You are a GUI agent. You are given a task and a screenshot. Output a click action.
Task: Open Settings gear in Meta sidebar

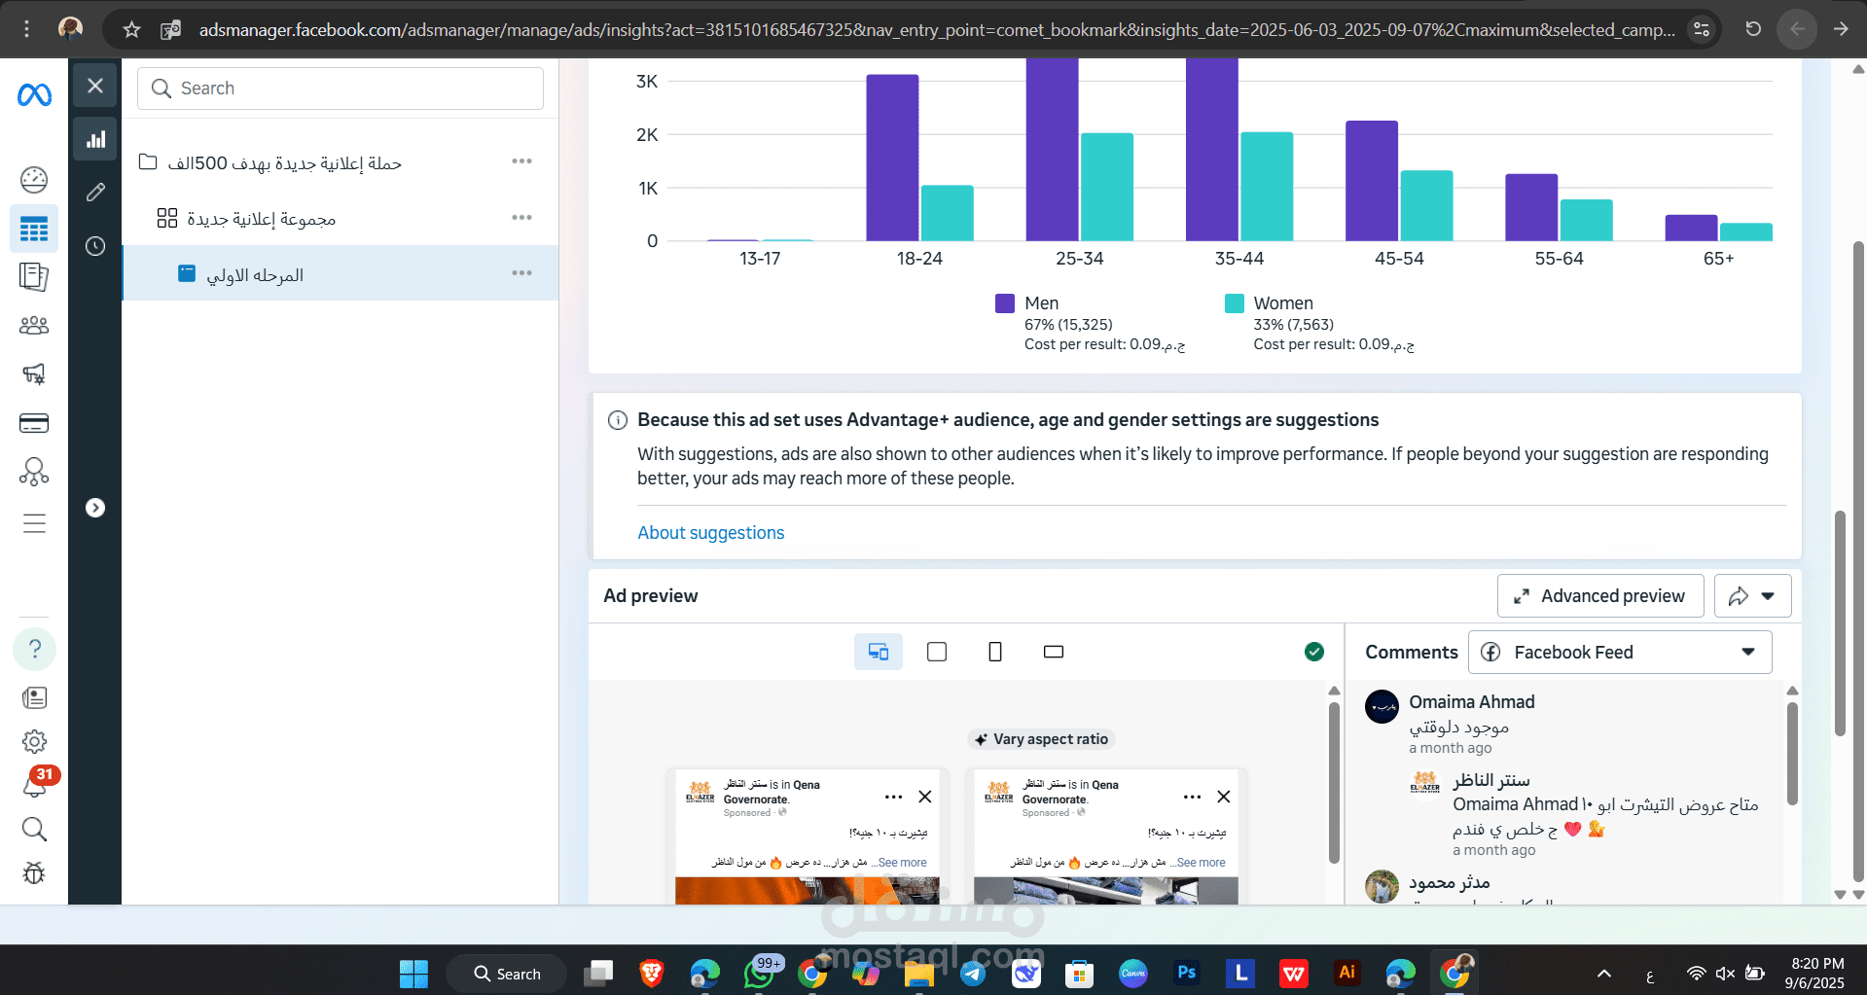tap(34, 741)
